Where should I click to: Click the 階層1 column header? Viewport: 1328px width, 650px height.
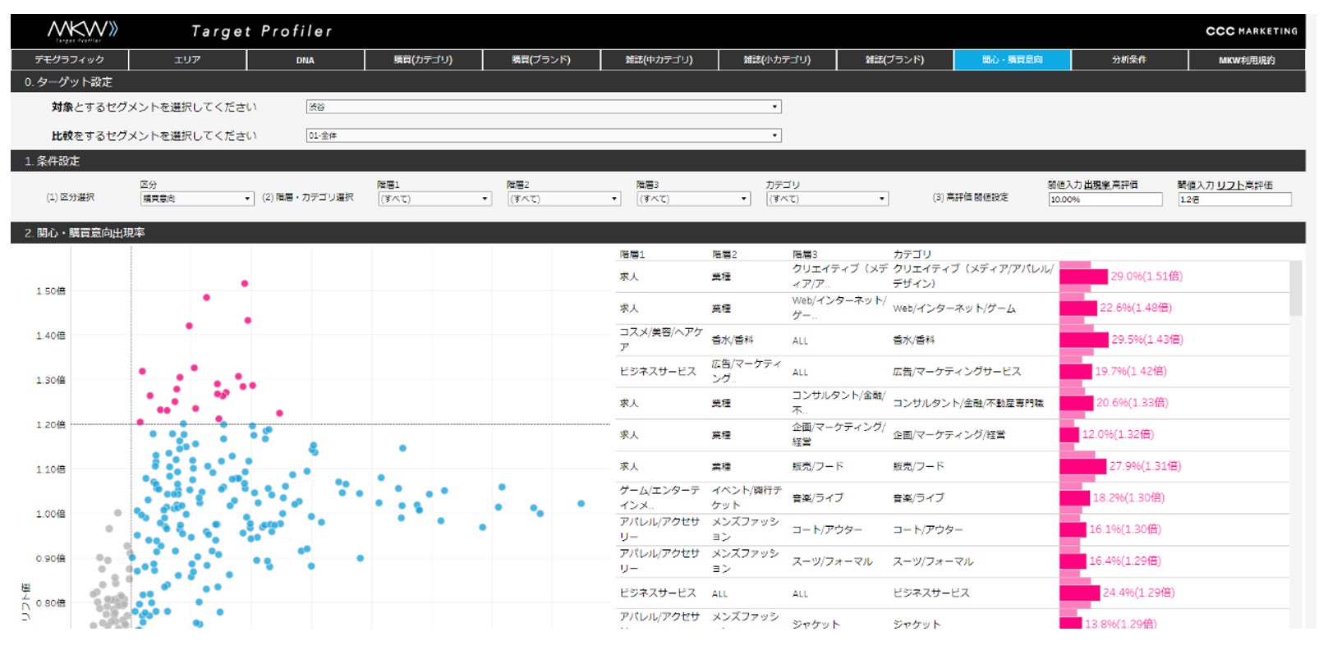[x=632, y=254]
